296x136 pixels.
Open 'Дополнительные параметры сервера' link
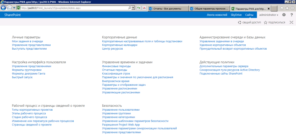click(224, 66)
